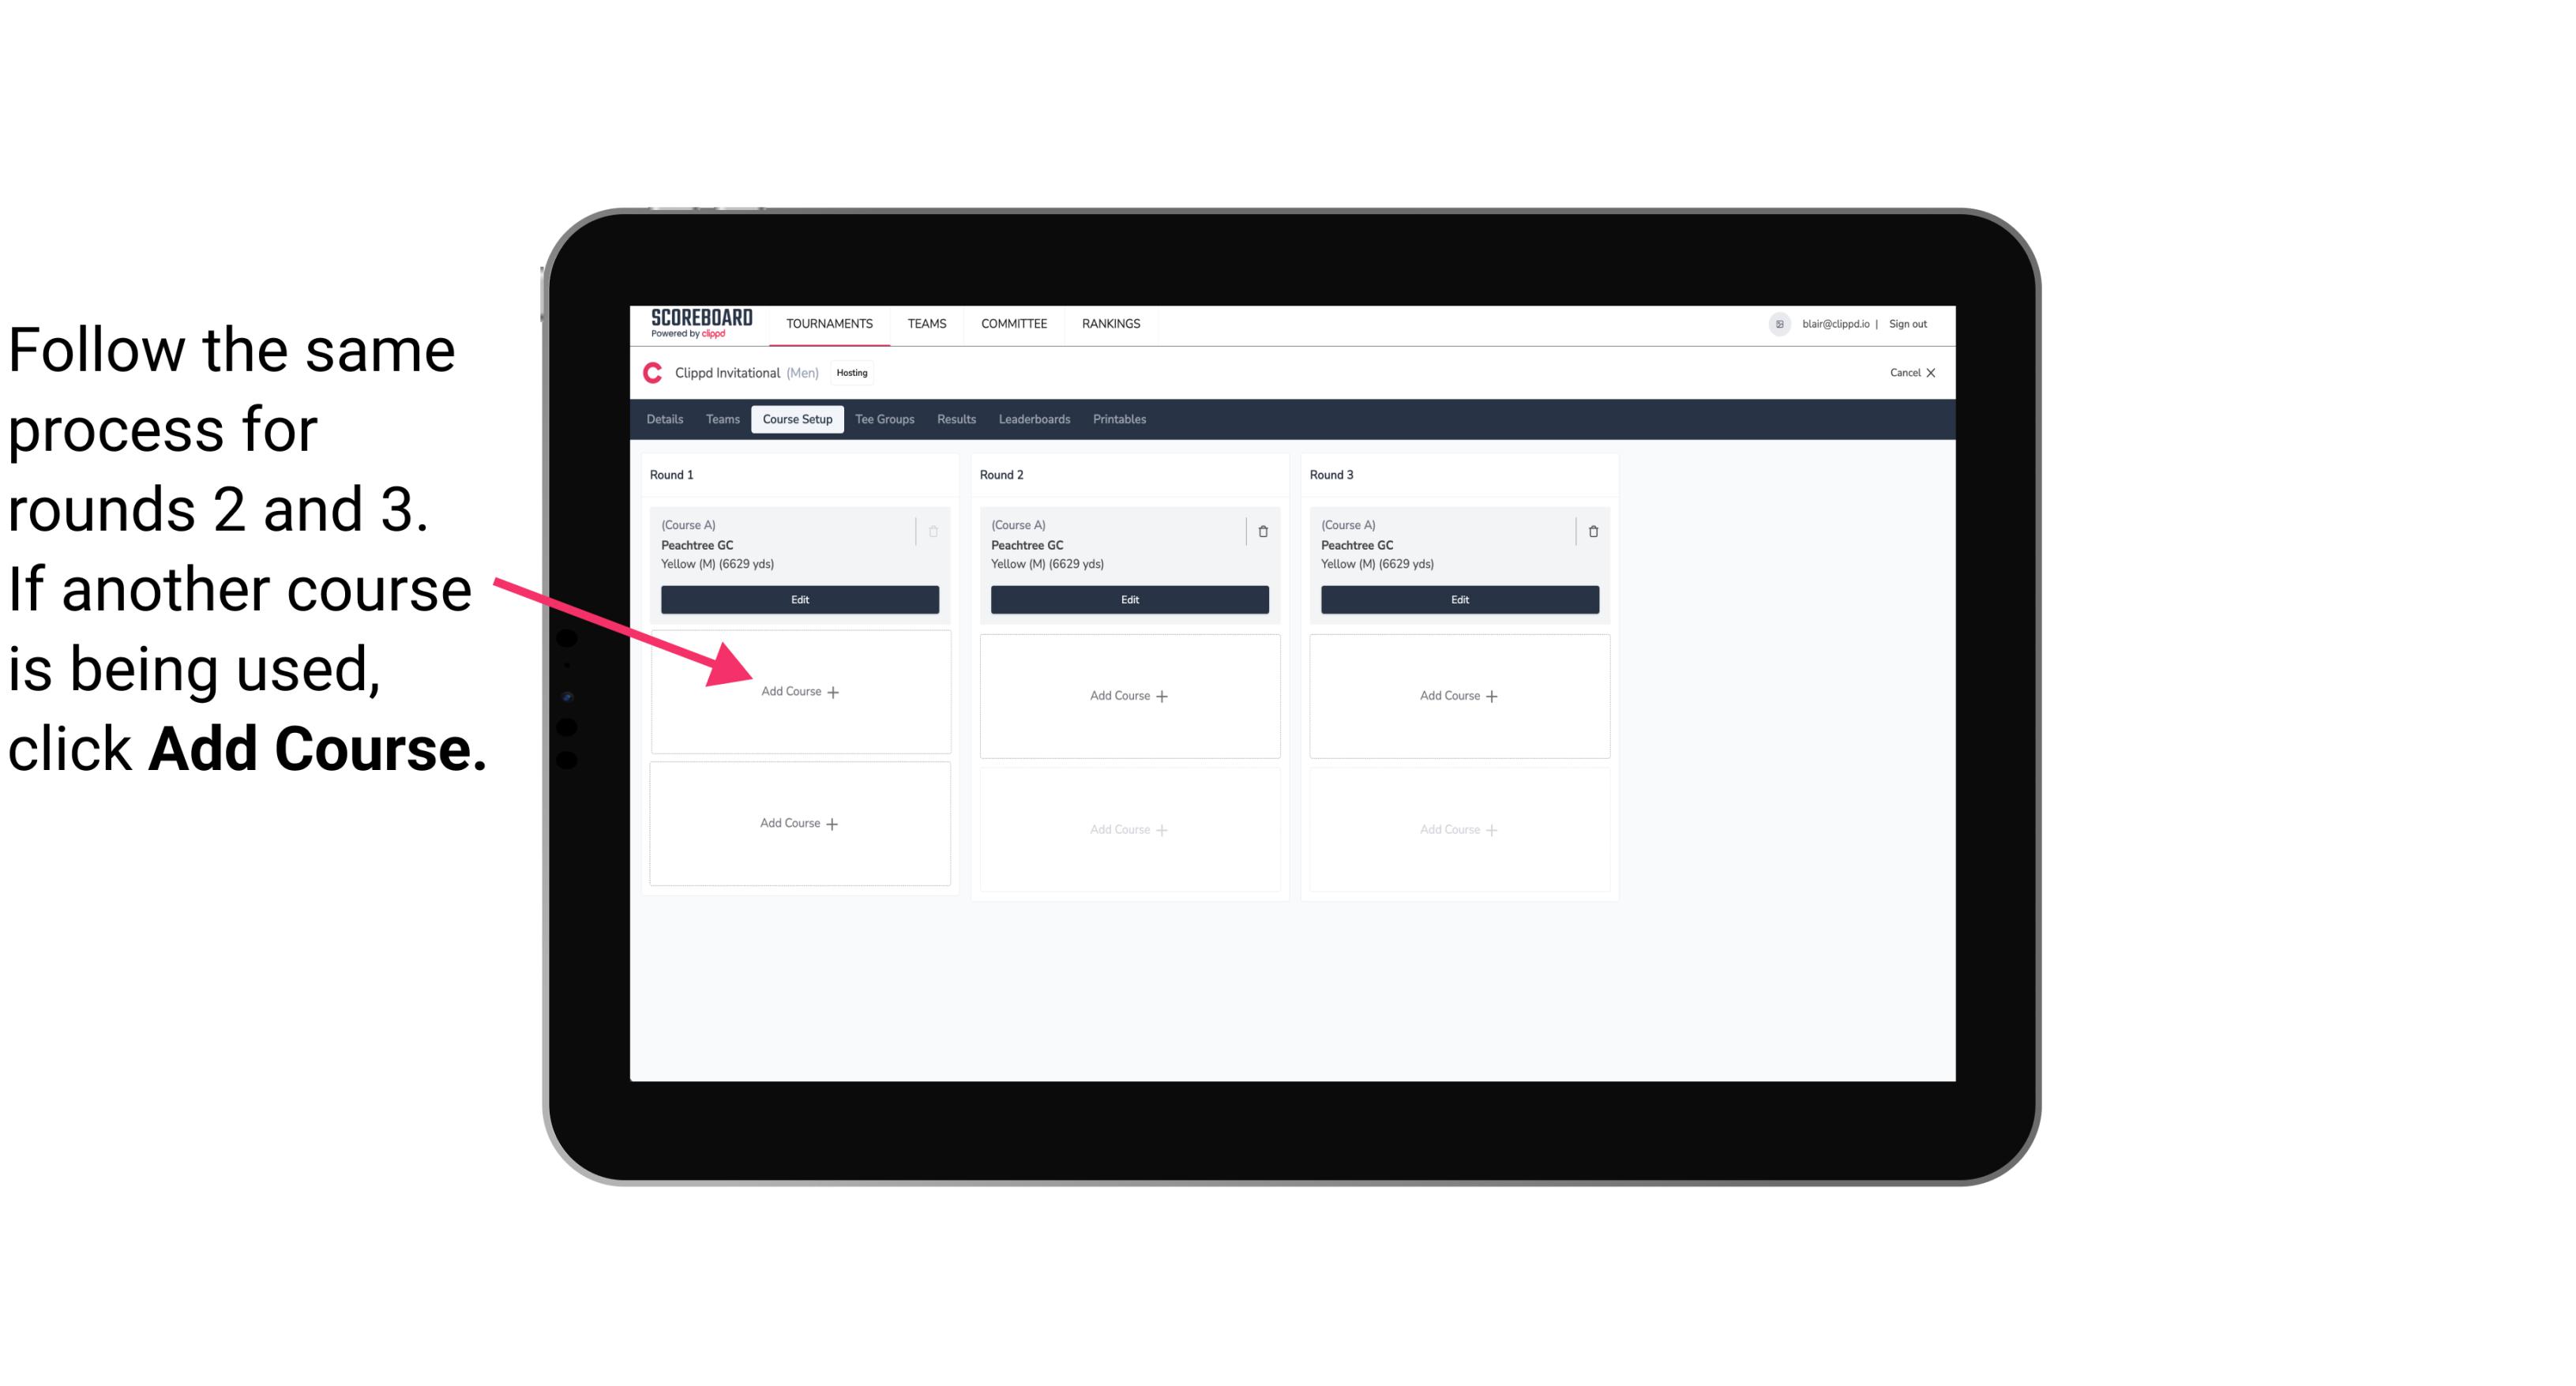This screenshot has width=2576, height=1386.
Task: Click Add Course for Round 3
Action: pyautogui.click(x=1457, y=693)
